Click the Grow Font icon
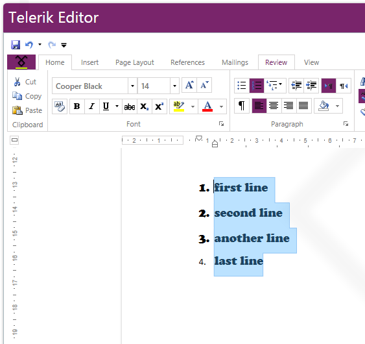The image size is (365, 344). click(189, 85)
